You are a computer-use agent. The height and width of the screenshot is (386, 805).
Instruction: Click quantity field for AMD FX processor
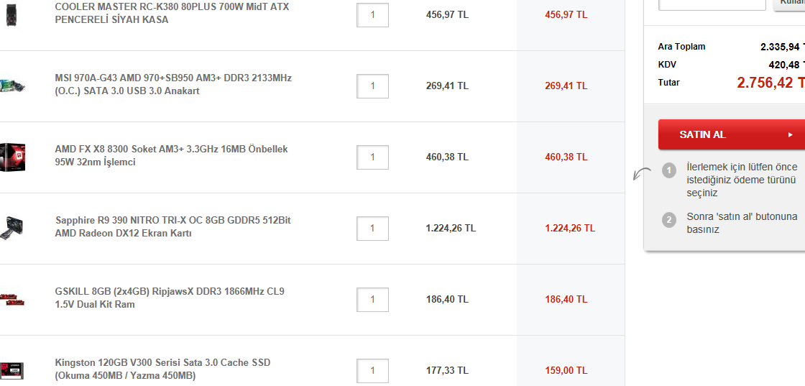pyautogui.click(x=372, y=157)
